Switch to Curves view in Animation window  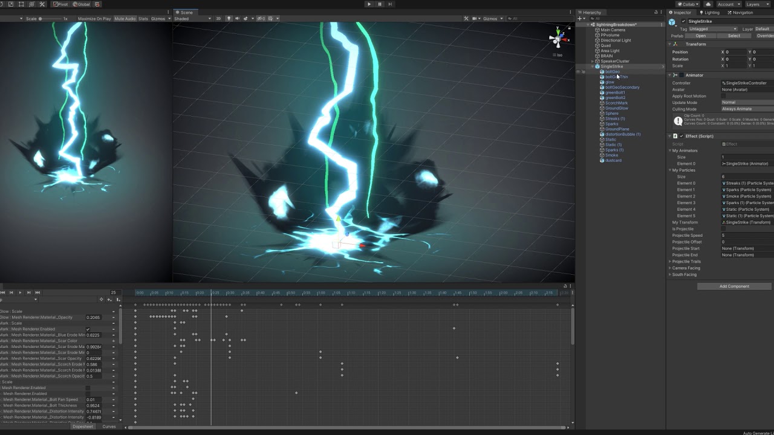tap(109, 427)
